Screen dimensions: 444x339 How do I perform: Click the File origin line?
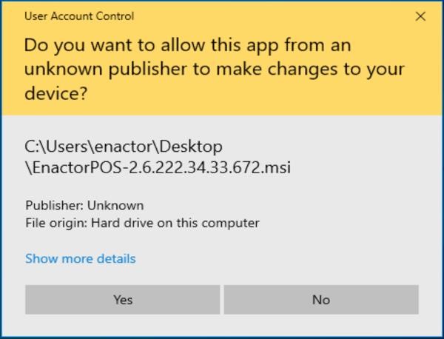tap(142, 223)
